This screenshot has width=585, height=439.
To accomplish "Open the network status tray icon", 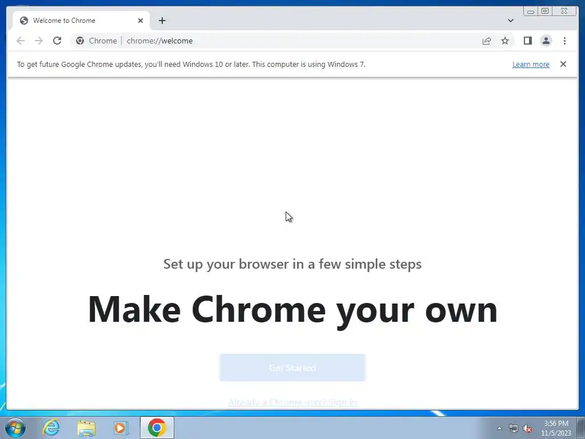I will click(514, 429).
